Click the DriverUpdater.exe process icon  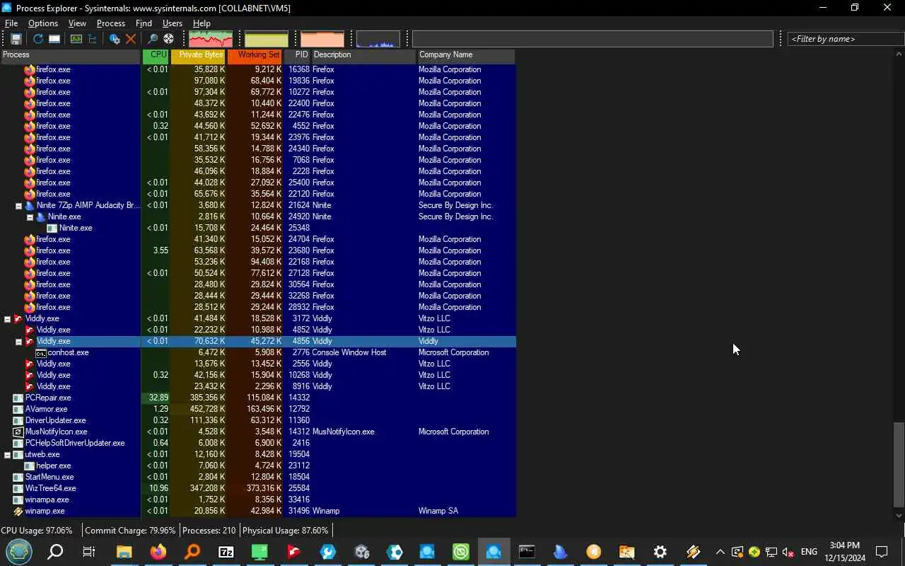18,420
